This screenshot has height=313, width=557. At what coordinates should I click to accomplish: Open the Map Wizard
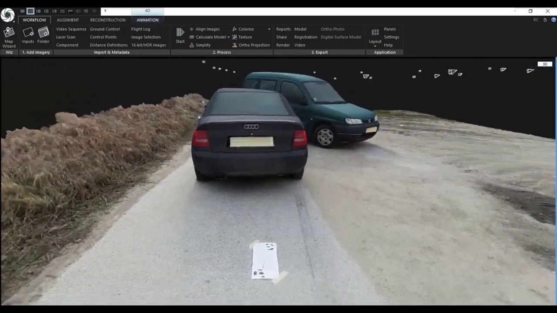pyautogui.click(x=9, y=37)
